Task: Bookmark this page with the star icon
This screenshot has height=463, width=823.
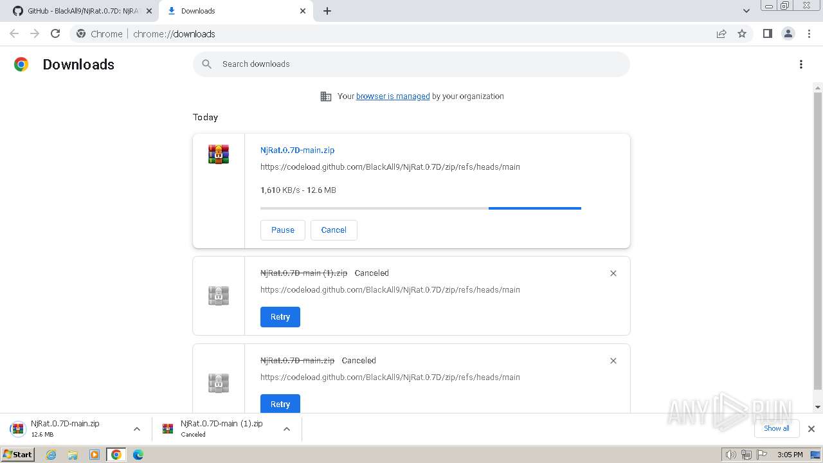Action: coord(742,33)
